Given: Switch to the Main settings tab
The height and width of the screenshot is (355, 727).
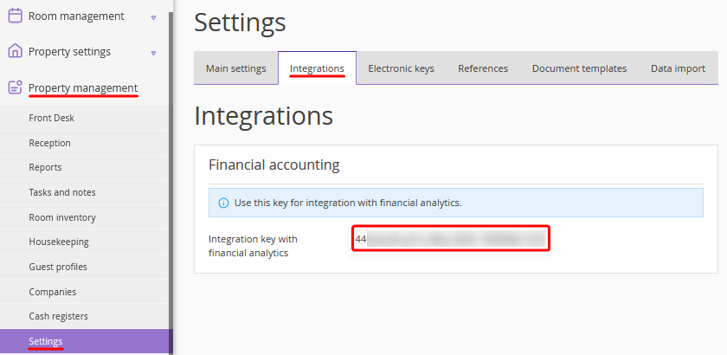Looking at the screenshot, I should (235, 68).
